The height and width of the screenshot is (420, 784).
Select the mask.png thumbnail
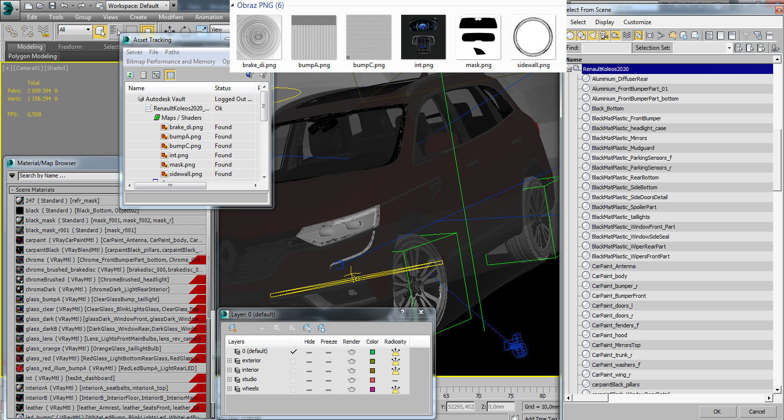coord(478,37)
